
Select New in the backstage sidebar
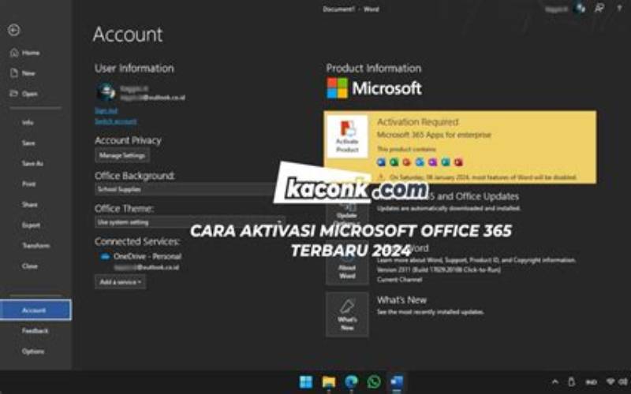coord(23,73)
